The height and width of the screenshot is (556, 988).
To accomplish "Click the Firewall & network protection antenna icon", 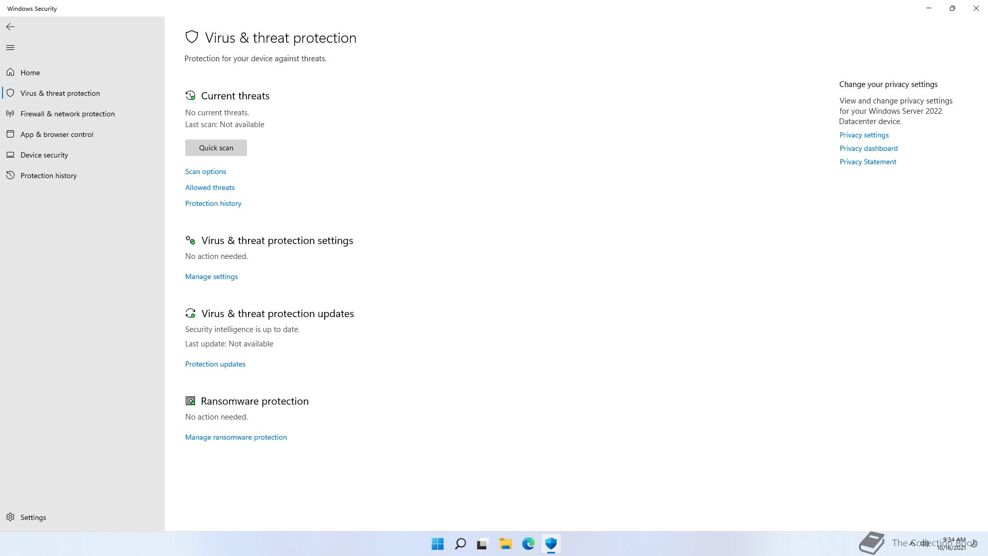I will [x=10, y=113].
